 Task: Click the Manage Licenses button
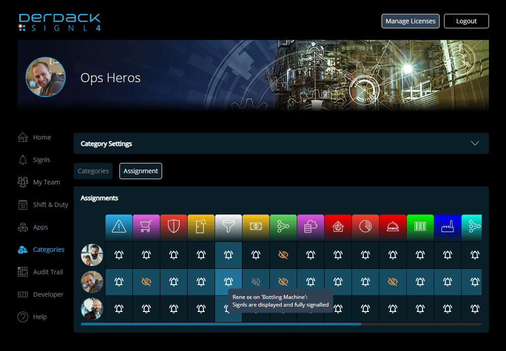410,21
